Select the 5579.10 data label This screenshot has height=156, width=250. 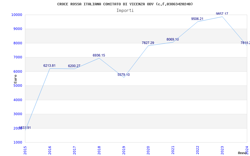click(123, 75)
